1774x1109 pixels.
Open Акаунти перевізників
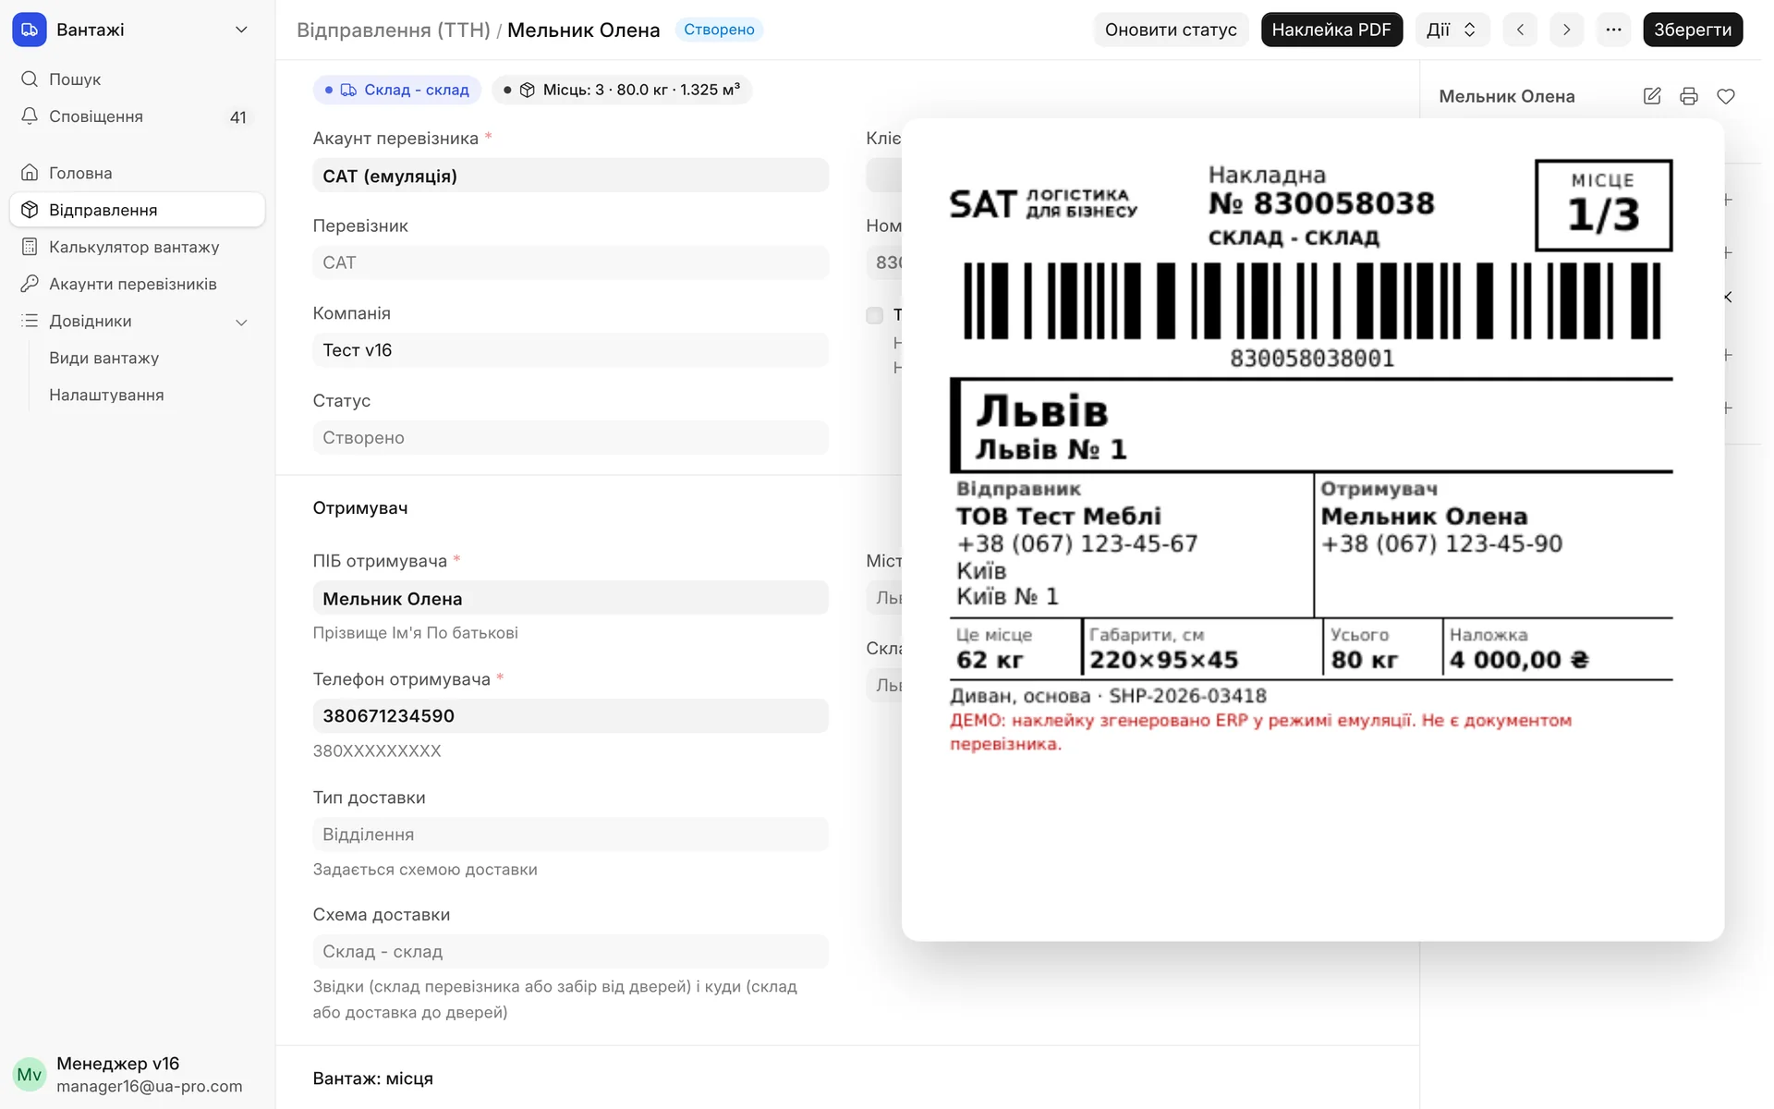click(x=137, y=284)
